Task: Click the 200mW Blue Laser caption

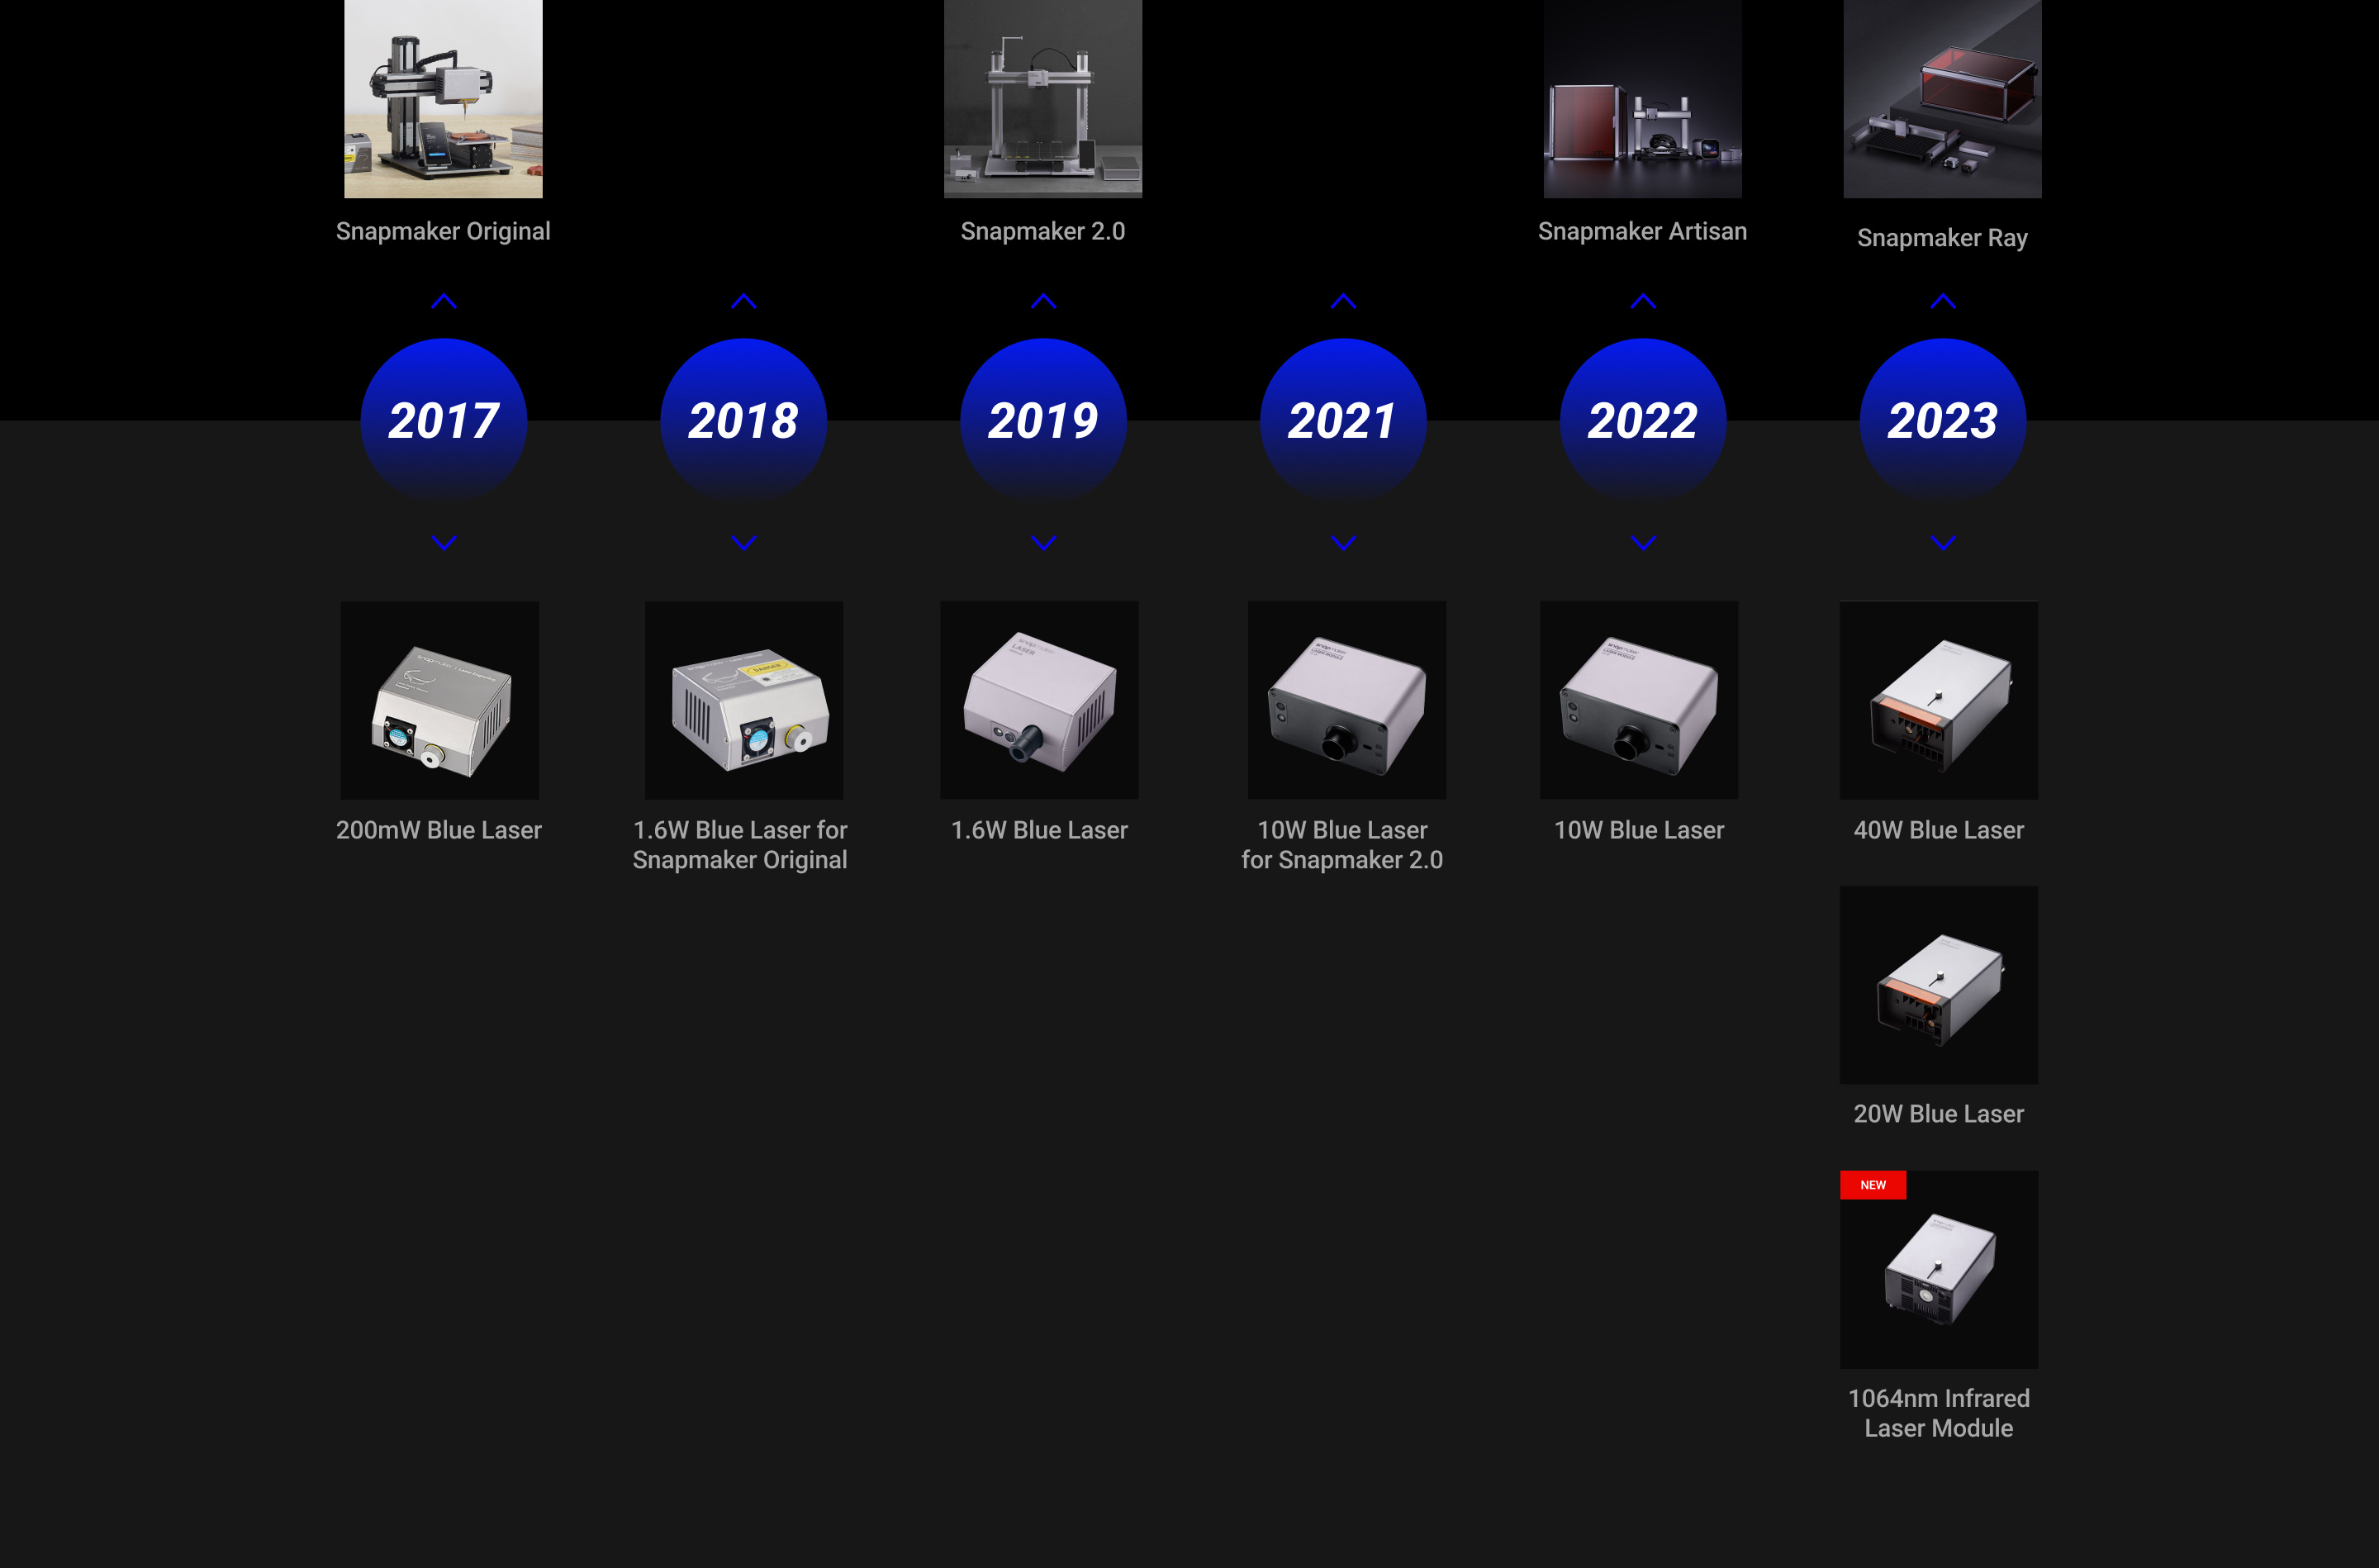Action: [439, 830]
